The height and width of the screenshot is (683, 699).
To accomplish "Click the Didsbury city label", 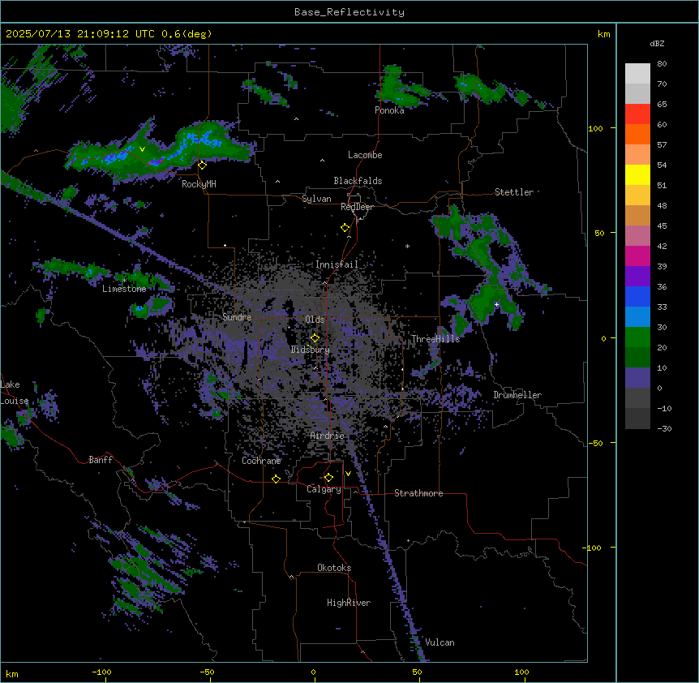I will pos(311,350).
